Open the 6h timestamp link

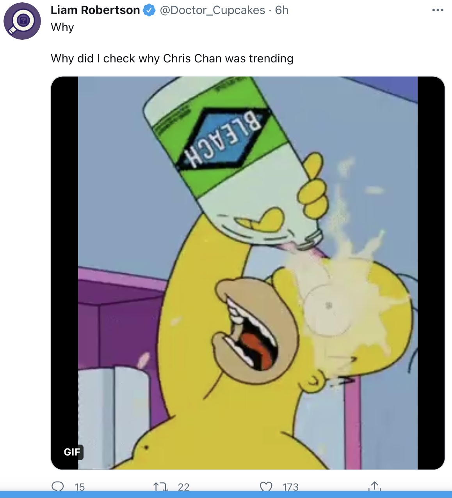(282, 10)
